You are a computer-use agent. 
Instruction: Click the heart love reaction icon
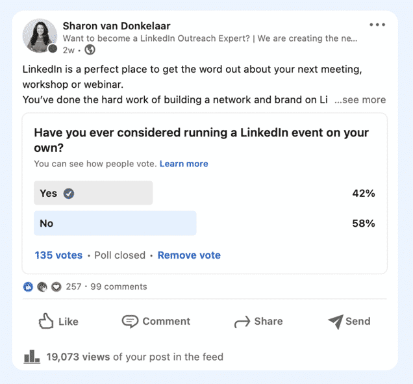(56, 287)
